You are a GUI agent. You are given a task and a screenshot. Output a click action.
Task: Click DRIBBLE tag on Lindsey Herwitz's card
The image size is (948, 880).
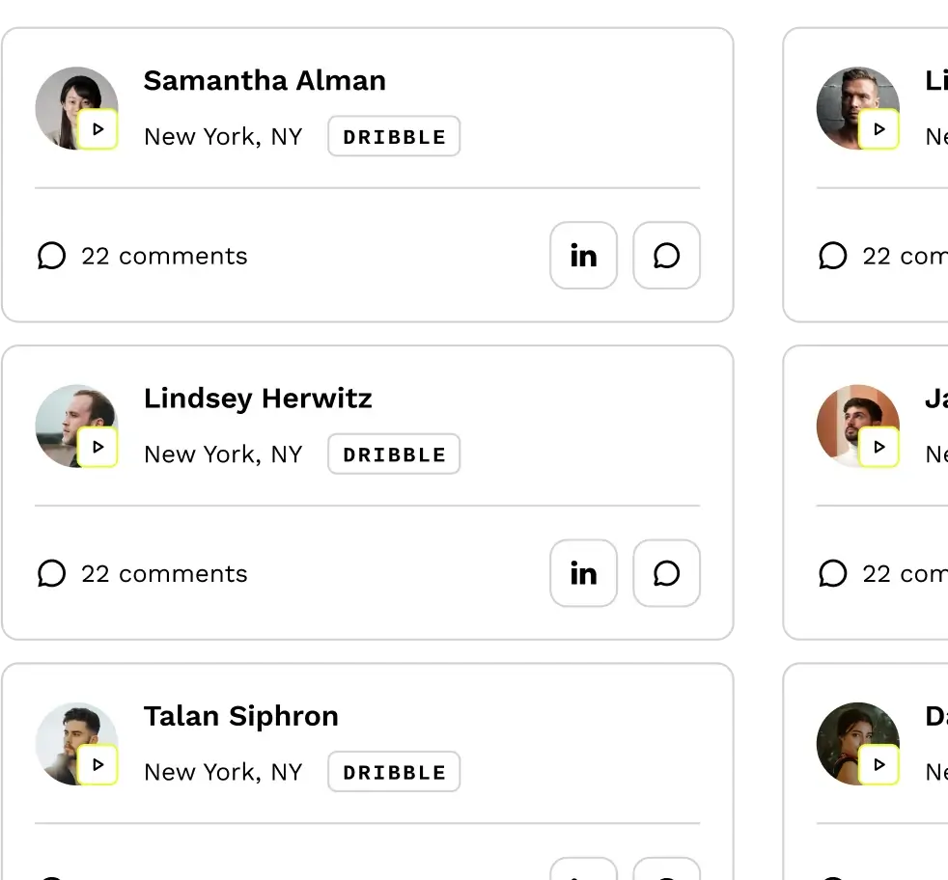(x=394, y=454)
